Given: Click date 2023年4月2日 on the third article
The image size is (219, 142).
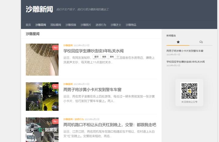Looking at the screenshot, I should (92, 119).
